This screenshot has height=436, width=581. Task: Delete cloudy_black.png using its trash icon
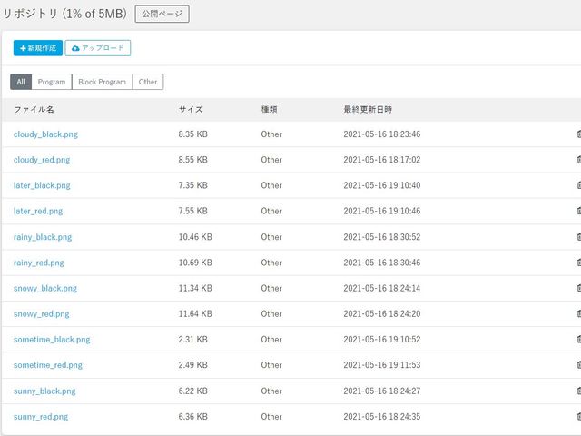[578, 134]
